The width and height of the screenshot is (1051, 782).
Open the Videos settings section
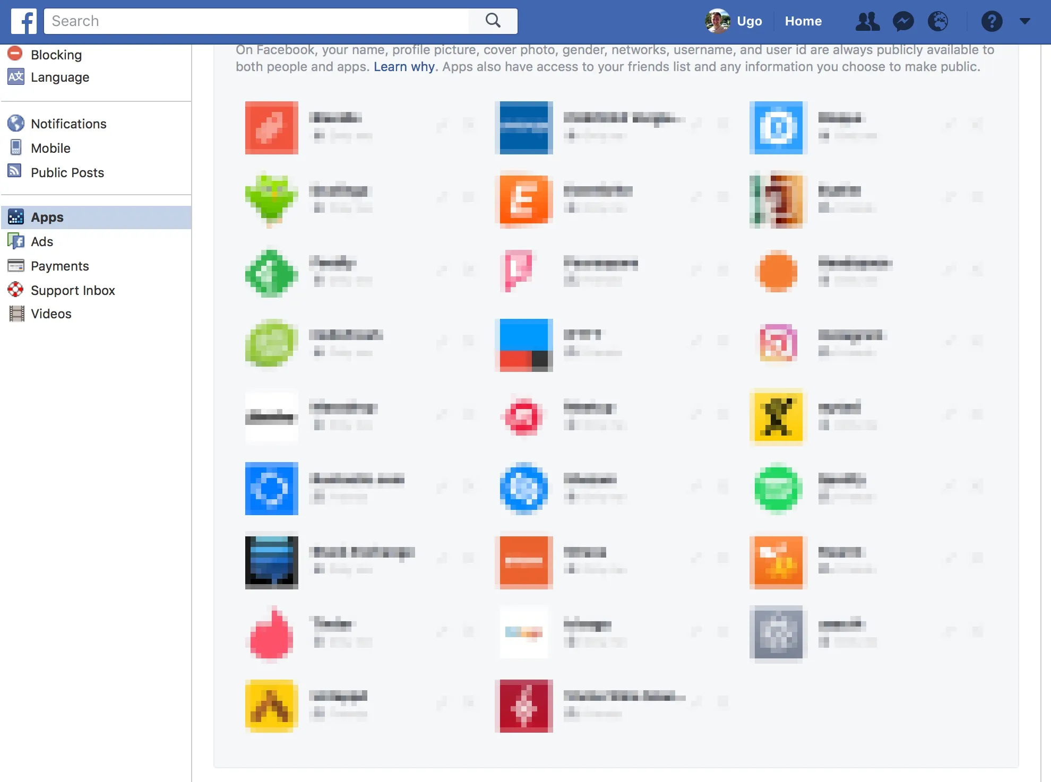[x=50, y=314]
